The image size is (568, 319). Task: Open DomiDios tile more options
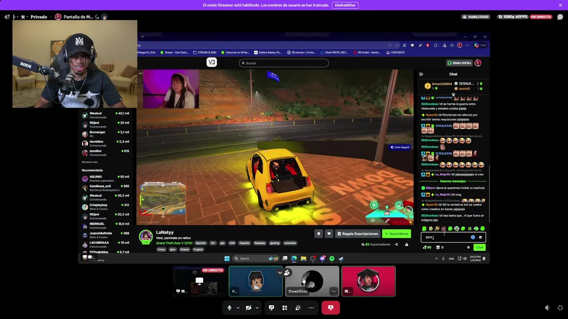pyautogui.click(x=333, y=291)
